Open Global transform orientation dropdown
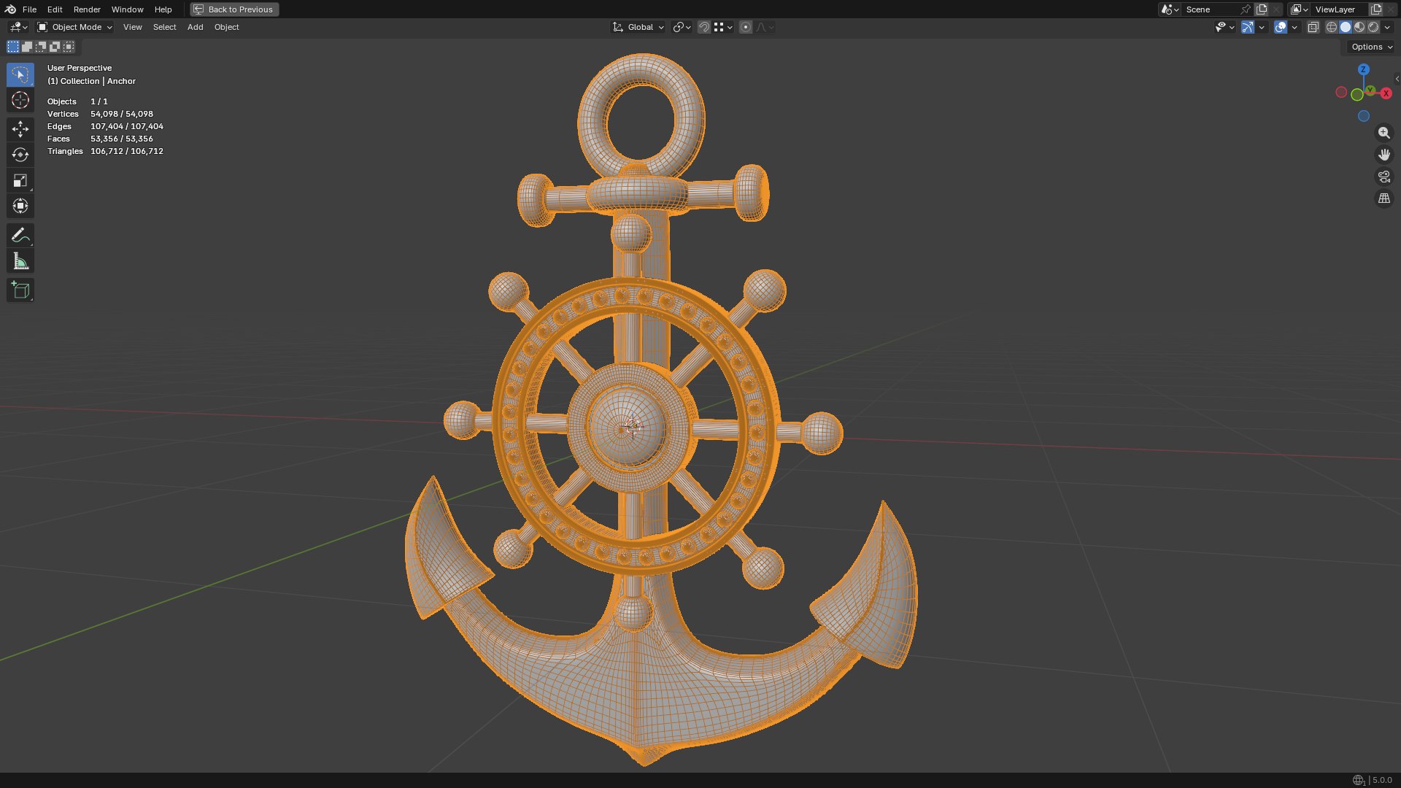The image size is (1401, 788). pyautogui.click(x=638, y=27)
